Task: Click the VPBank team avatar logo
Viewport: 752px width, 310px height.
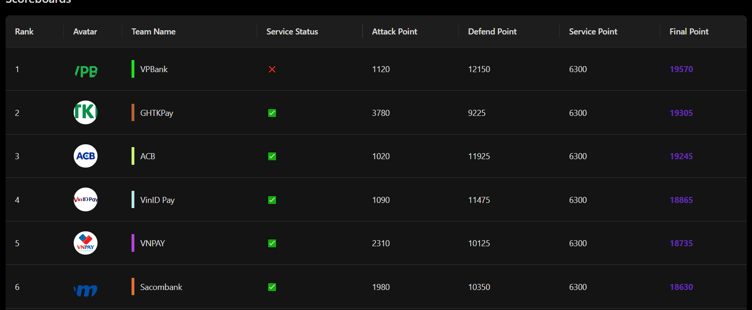Action: pyautogui.click(x=86, y=71)
